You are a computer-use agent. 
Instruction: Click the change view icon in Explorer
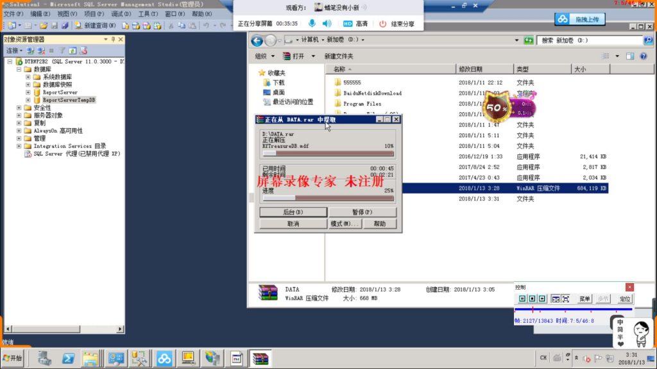[x=606, y=56]
